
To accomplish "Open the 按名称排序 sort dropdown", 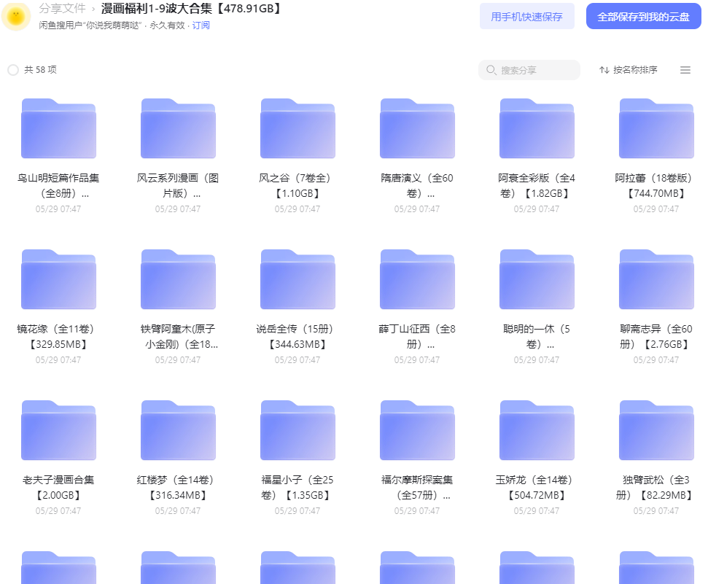I will pyautogui.click(x=628, y=70).
